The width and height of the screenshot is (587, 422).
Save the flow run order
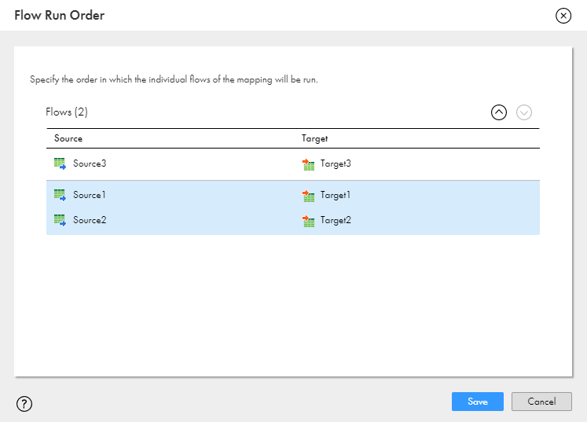tap(477, 402)
